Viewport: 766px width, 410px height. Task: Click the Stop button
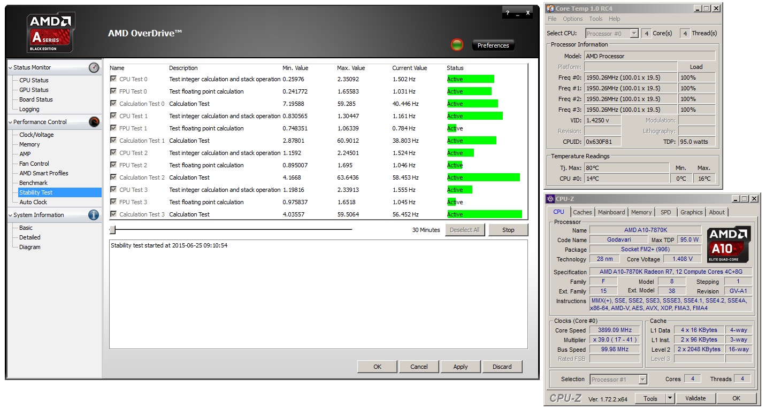(508, 230)
